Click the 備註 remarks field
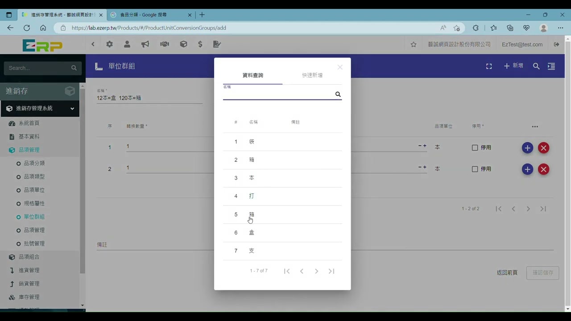The width and height of the screenshot is (571, 321). tap(325, 245)
